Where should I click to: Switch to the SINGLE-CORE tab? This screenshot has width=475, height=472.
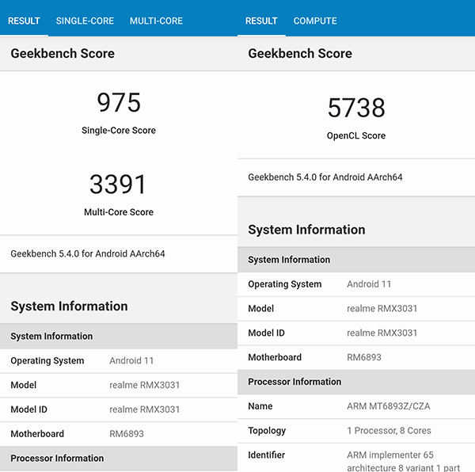[85, 21]
